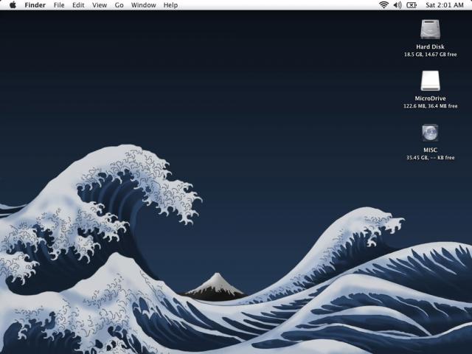This screenshot has width=472, height=354.
Task: Click the Hard Disk label
Action: (430, 46)
